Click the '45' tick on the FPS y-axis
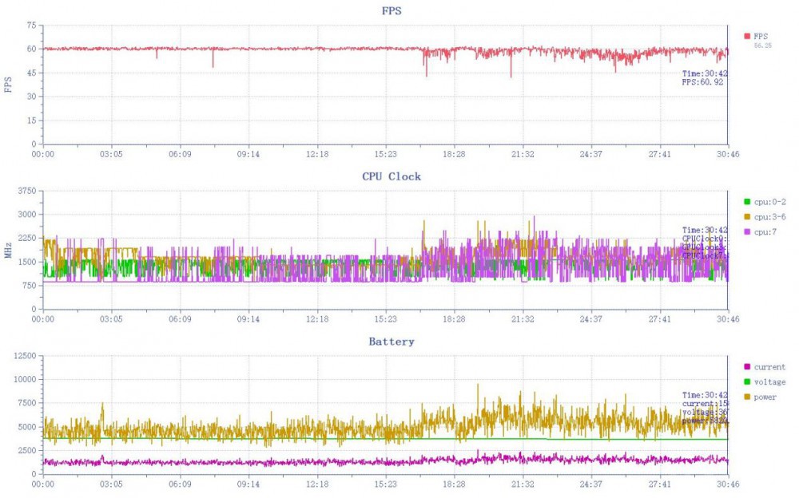Image resolution: width=799 pixels, height=498 pixels. point(32,73)
